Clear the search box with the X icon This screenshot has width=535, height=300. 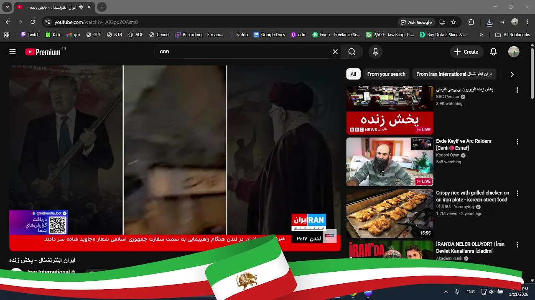(335, 52)
